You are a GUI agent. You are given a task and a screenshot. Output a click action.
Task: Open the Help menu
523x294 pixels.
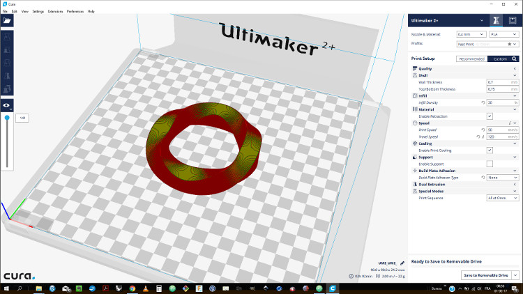click(x=91, y=11)
